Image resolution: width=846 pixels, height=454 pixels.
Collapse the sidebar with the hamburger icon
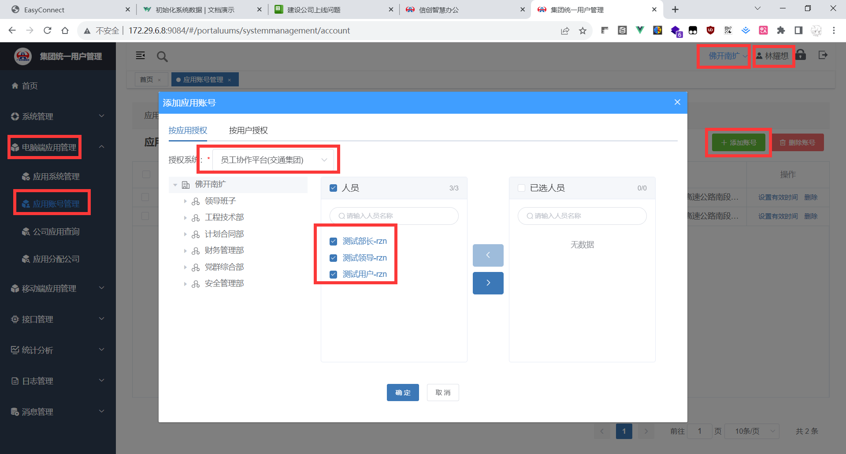point(141,56)
